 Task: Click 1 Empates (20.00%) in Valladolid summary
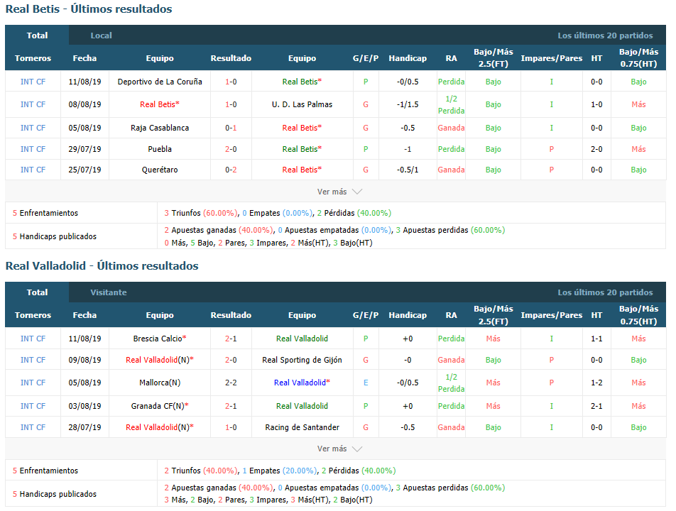pyautogui.click(x=279, y=471)
